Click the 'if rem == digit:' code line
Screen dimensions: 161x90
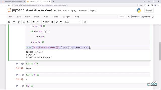pos(40,31)
